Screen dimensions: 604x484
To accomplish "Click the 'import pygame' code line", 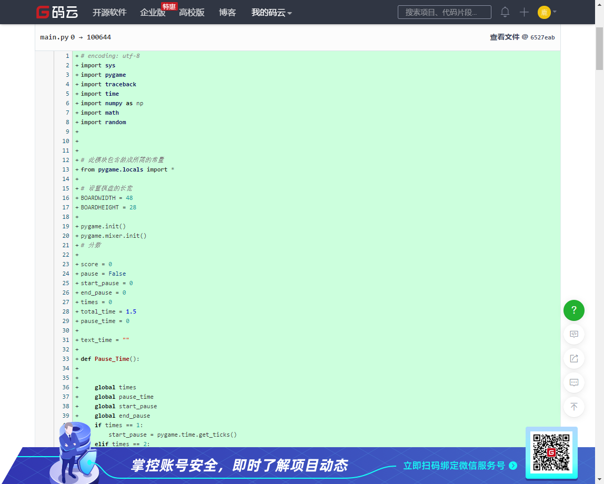I will [x=103, y=75].
